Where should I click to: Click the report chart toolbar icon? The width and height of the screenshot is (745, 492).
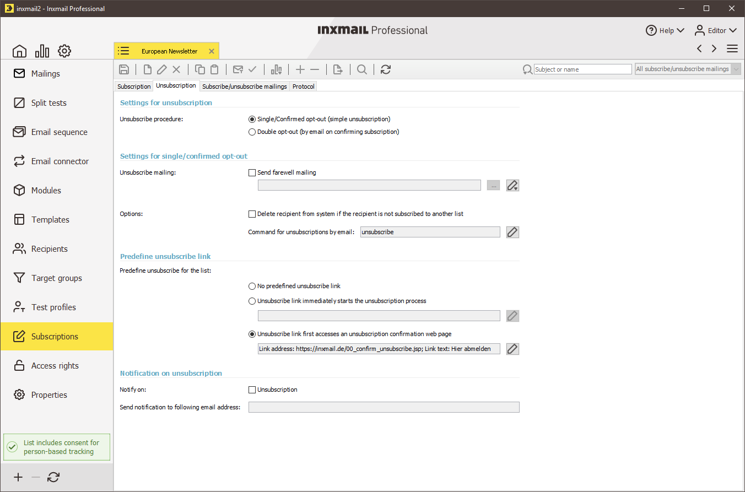(276, 69)
